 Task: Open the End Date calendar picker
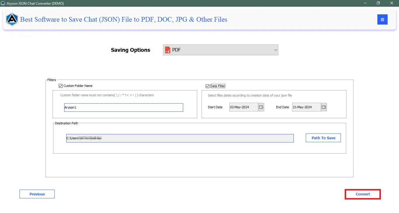click(324, 107)
